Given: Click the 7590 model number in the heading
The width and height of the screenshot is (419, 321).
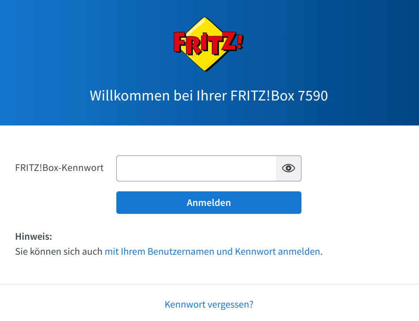Looking at the screenshot, I should (x=313, y=96).
